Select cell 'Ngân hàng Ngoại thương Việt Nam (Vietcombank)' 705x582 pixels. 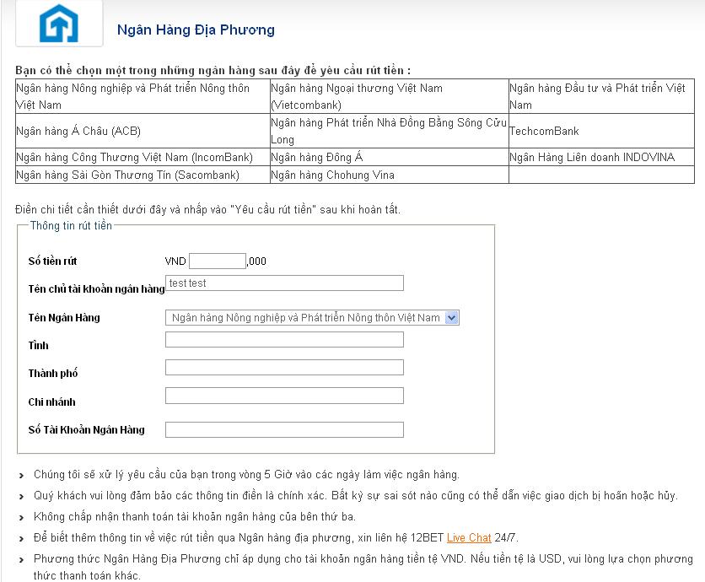click(389, 96)
